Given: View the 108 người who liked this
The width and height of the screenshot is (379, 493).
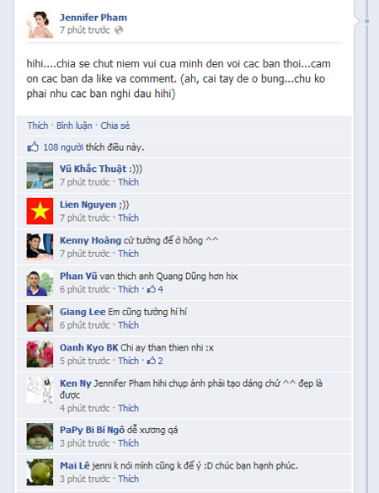Looking at the screenshot, I should [63, 147].
